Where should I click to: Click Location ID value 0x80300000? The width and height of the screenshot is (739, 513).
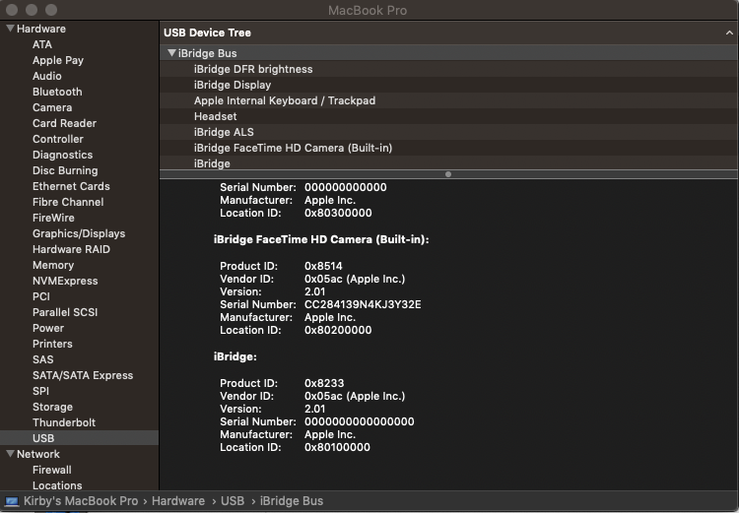pos(338,213)
